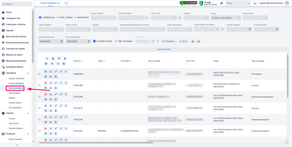Click the Pesquisar button
This screenshot has height=147, width=292.
tap(169, 41)
